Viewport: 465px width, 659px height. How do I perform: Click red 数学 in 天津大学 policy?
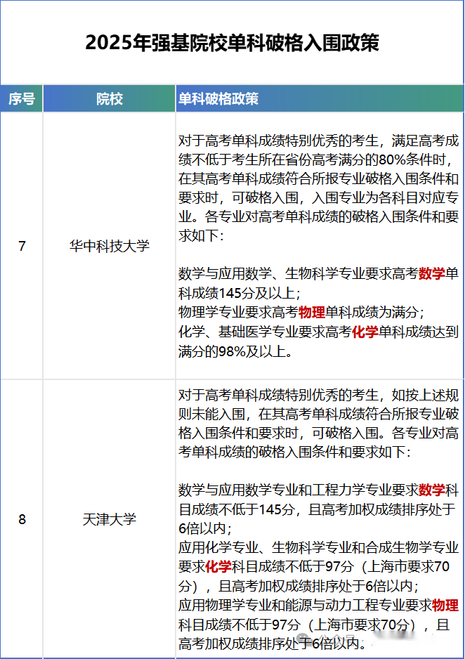(x=431, y=490)
